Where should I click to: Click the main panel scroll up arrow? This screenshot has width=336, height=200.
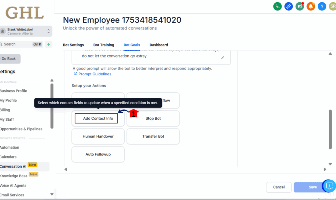coord(330,53)
